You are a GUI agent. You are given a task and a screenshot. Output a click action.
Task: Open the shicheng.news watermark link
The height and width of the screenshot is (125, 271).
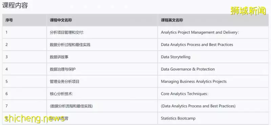pos(35,118)
